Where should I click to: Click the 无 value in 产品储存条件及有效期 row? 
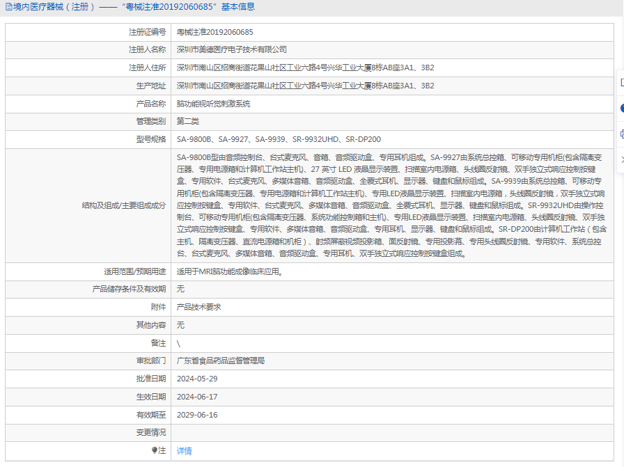pos(180,289)
